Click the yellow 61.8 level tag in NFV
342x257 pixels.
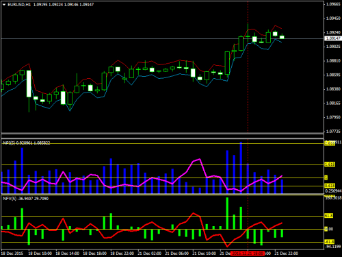tap(329, 216)
